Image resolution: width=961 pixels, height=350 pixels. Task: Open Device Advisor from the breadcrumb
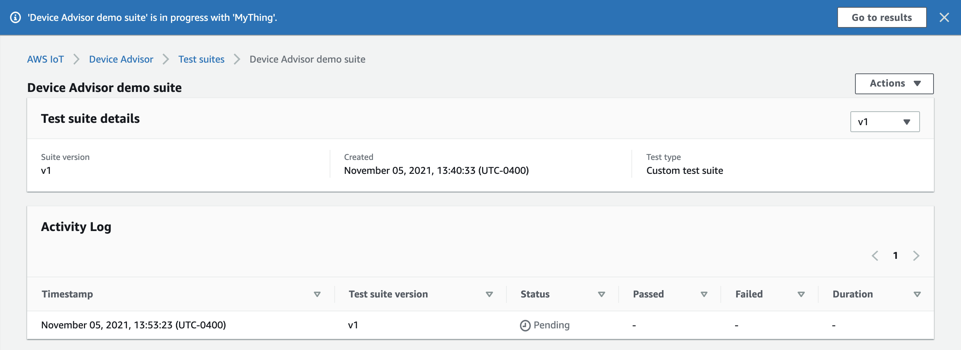point(121,59)
